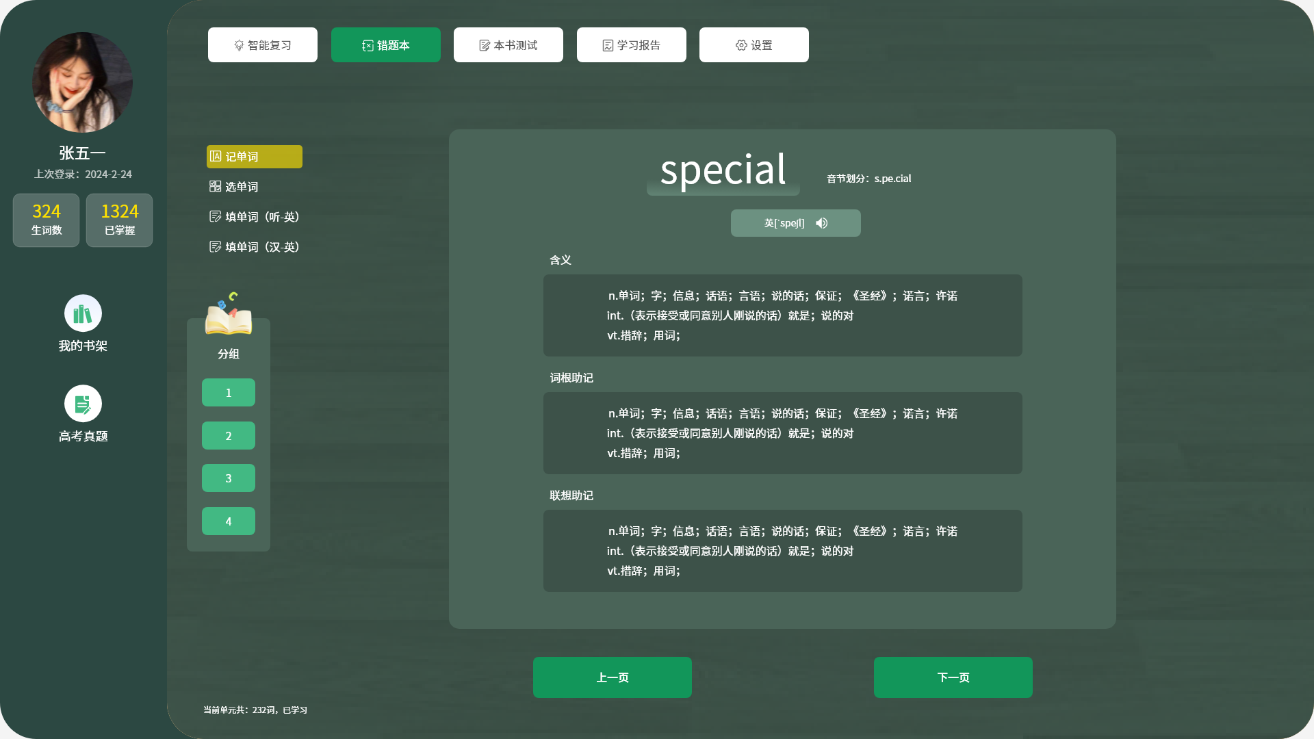View the 学习报告 tab
This screenshot has height=739, width=1314.
631,45
